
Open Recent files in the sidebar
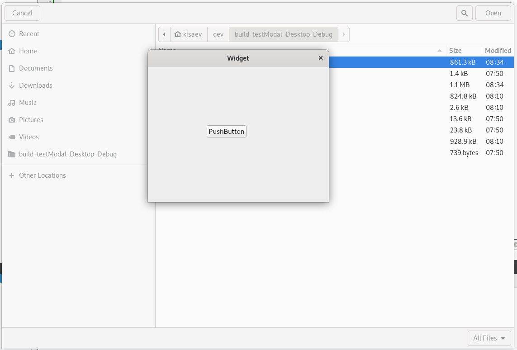(29, 34)
